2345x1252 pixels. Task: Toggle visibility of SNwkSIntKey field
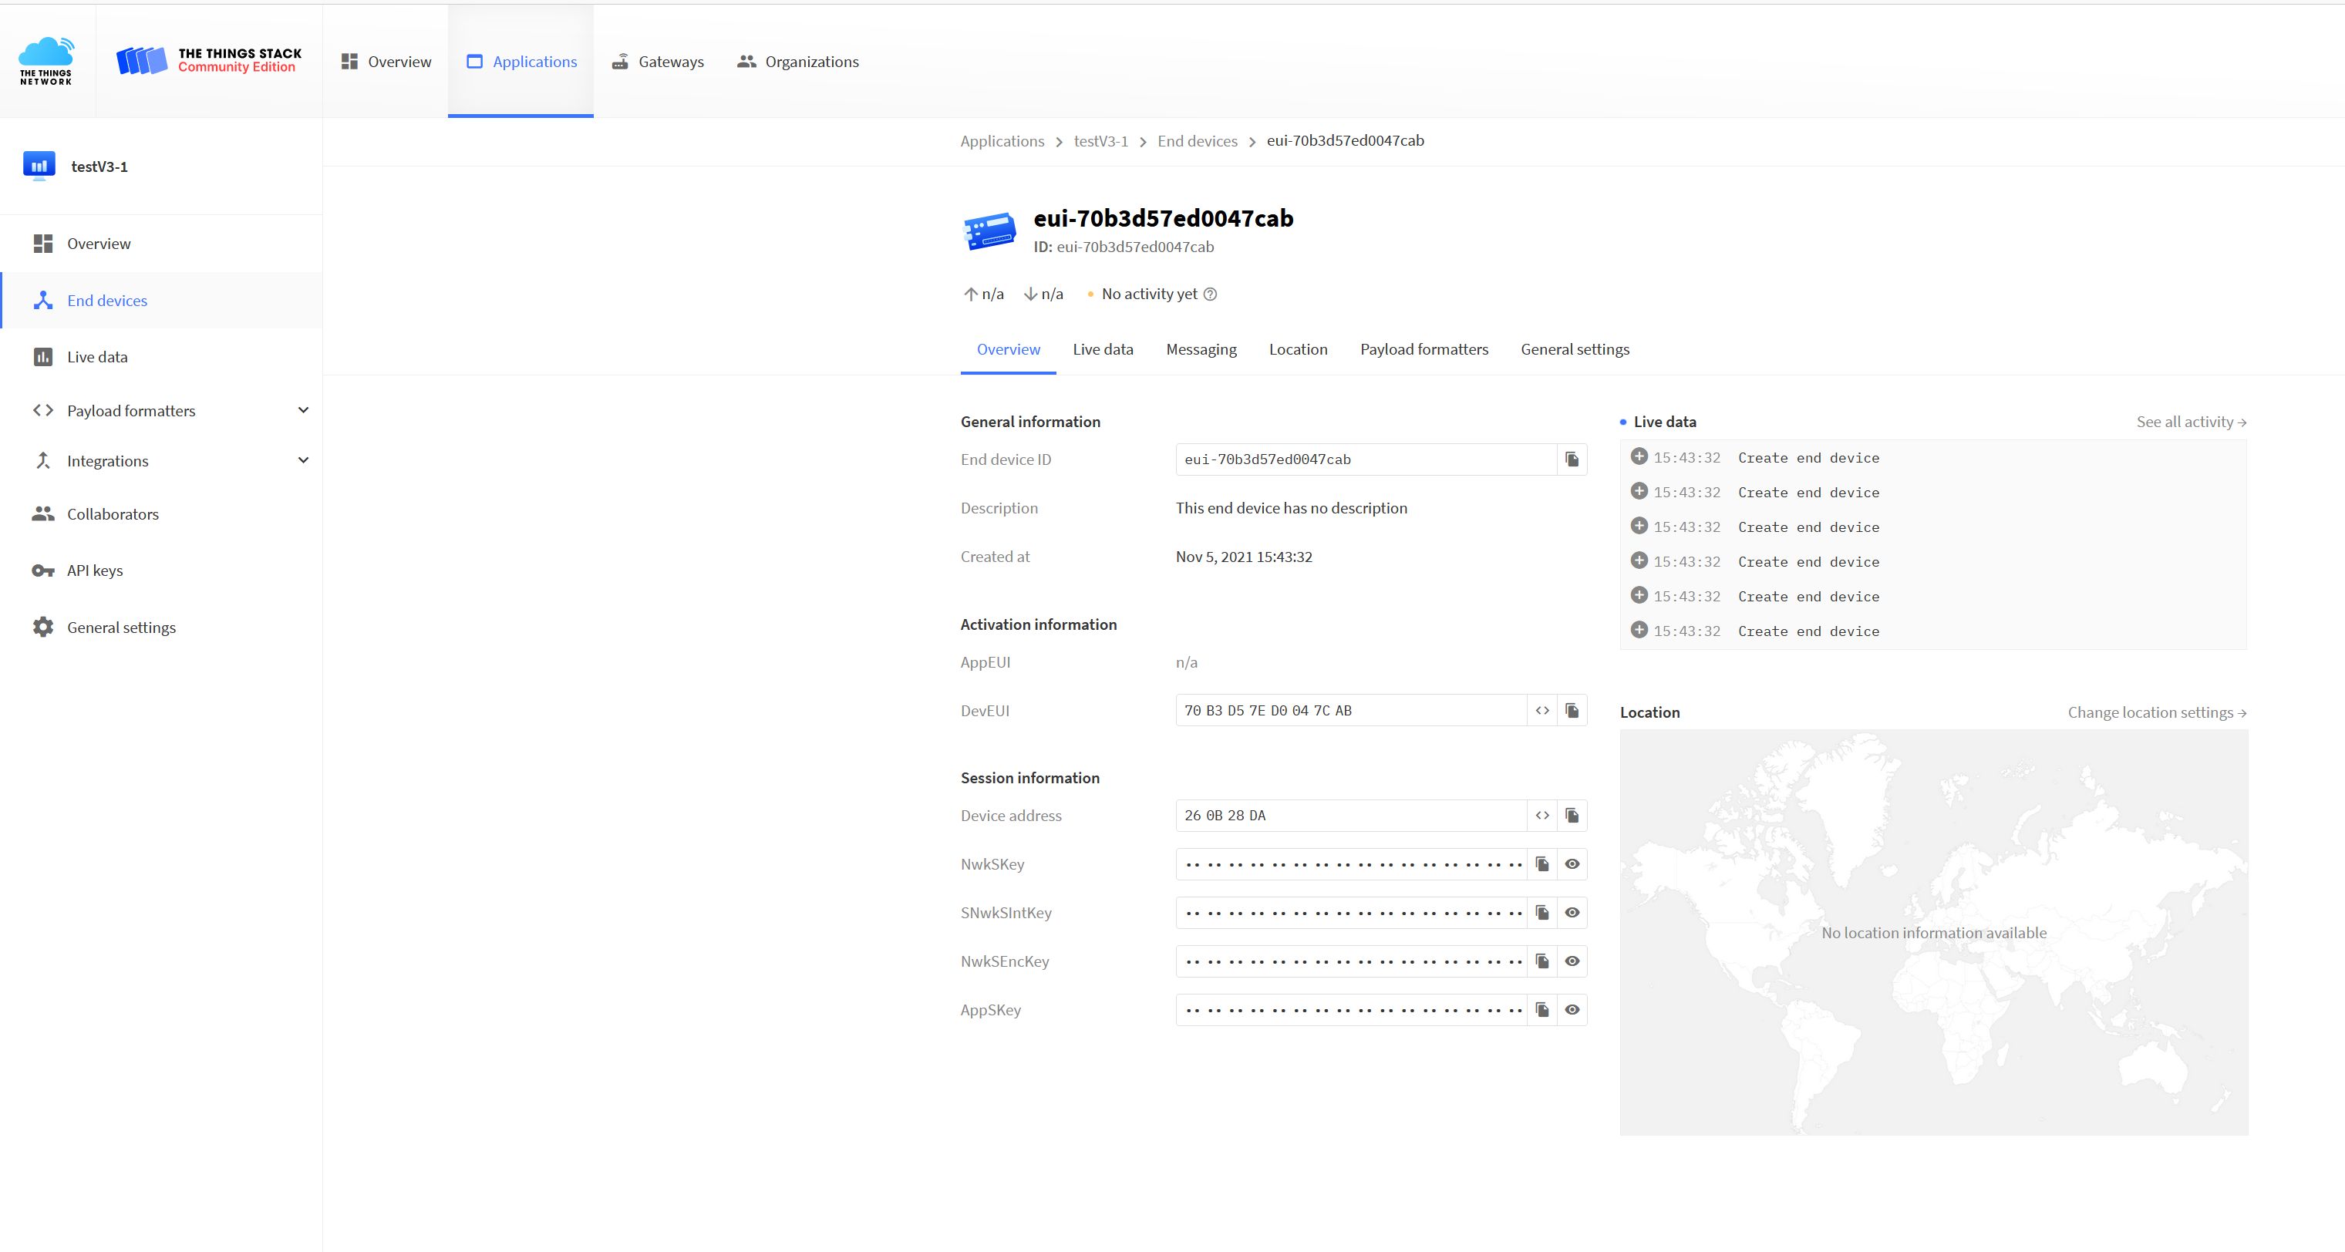pos(1572,912)
